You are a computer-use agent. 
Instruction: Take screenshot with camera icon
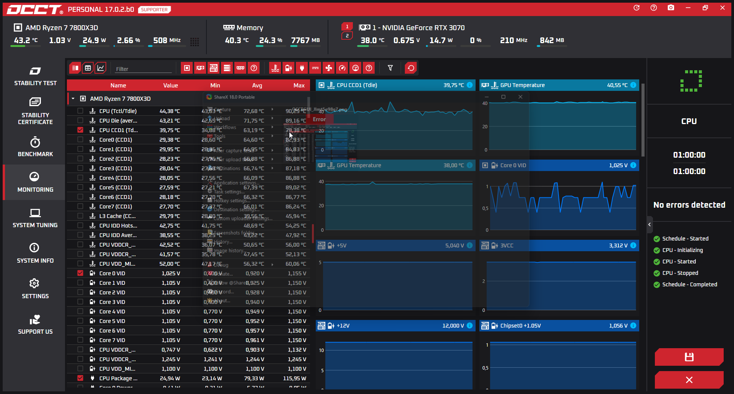click(x=671, y=8)
